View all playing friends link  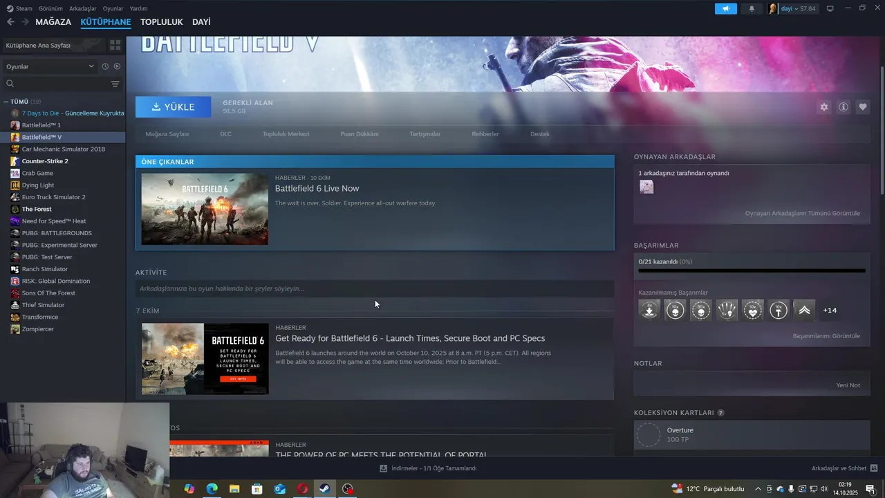click(802, 213)
